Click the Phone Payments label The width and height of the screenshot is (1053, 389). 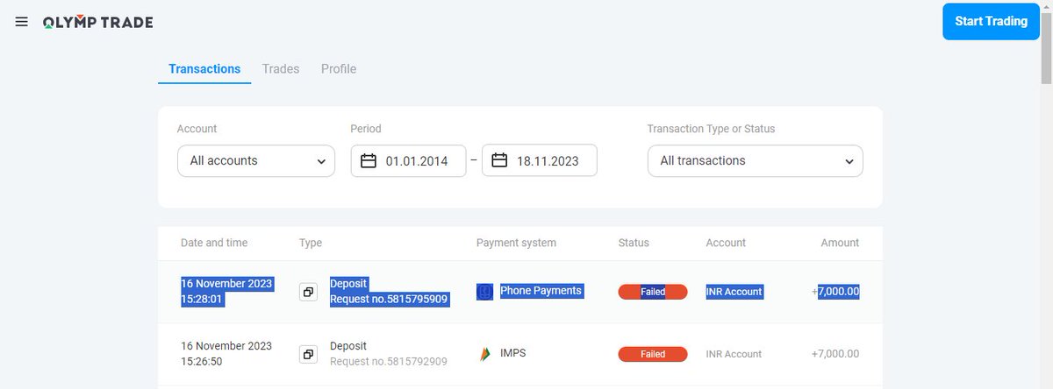coord(541,291)
